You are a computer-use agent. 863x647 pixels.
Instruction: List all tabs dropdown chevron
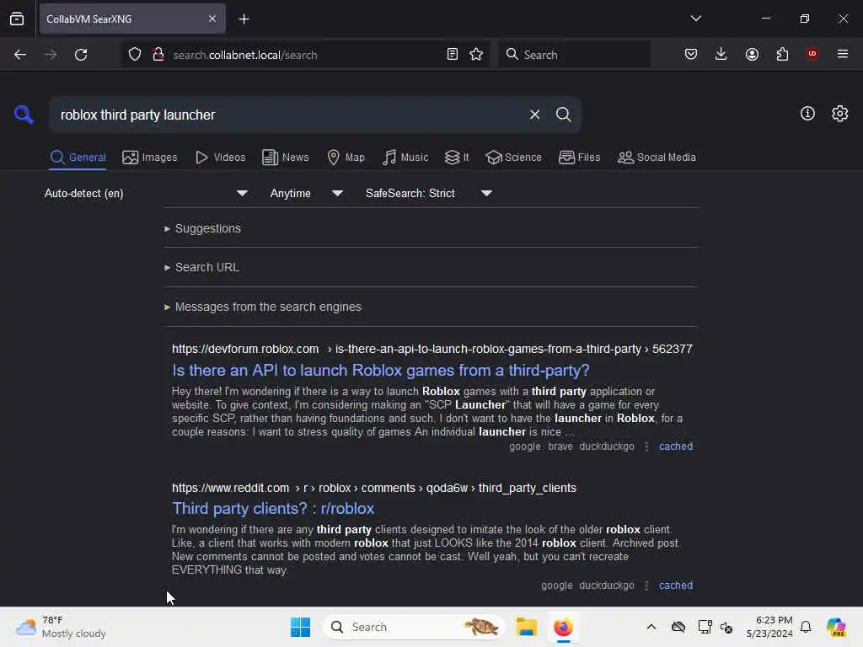coord(695,19)
